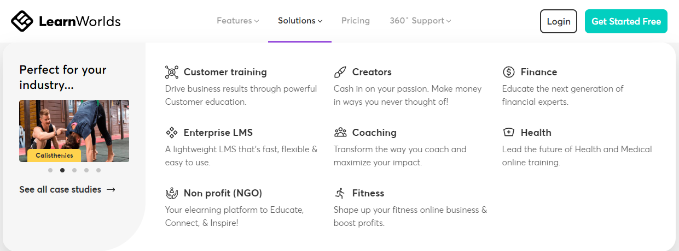The height and width of the screenshot is (251, 679).
Task: Open the Calisthenics case study thumbnail
Action: tap(74, 131)
